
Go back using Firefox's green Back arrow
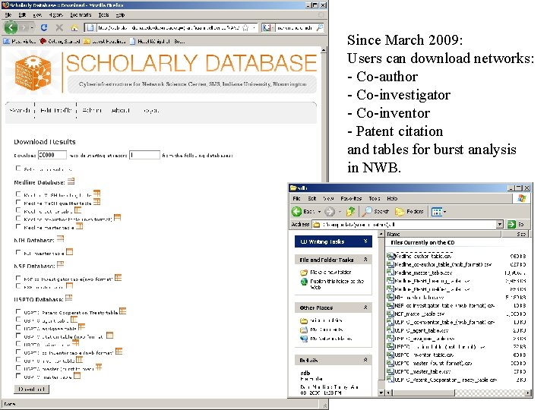pos(11,27)
